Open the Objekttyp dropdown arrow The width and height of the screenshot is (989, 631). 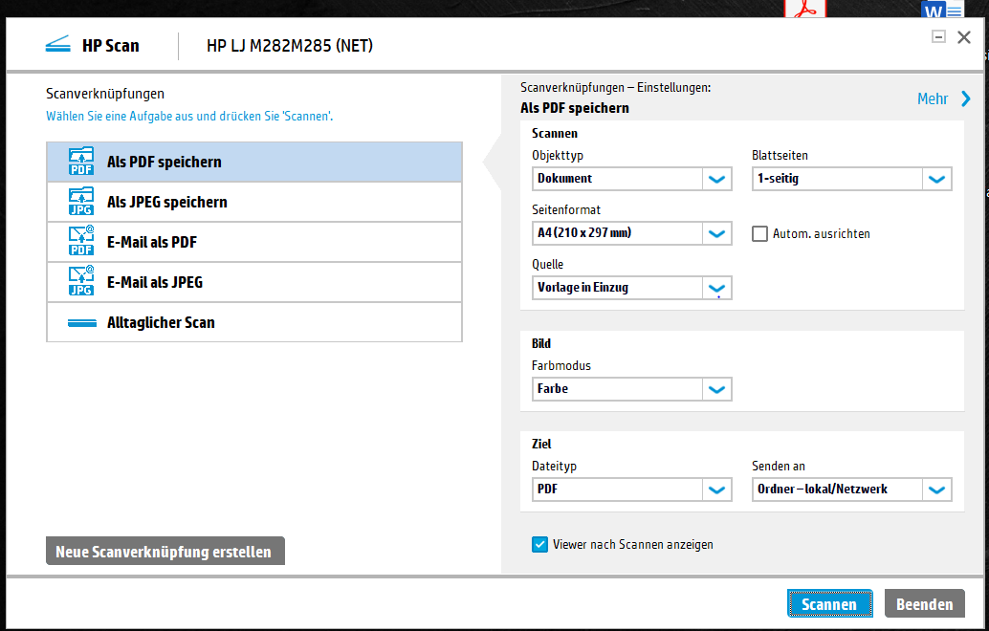(x=717, y=179)
